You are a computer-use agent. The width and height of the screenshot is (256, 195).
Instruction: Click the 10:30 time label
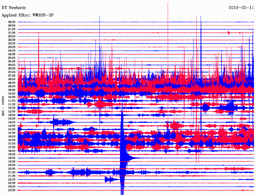click(x=12, y=97)
